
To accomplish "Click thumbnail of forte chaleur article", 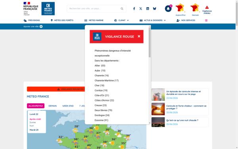I will pos(158,109).
